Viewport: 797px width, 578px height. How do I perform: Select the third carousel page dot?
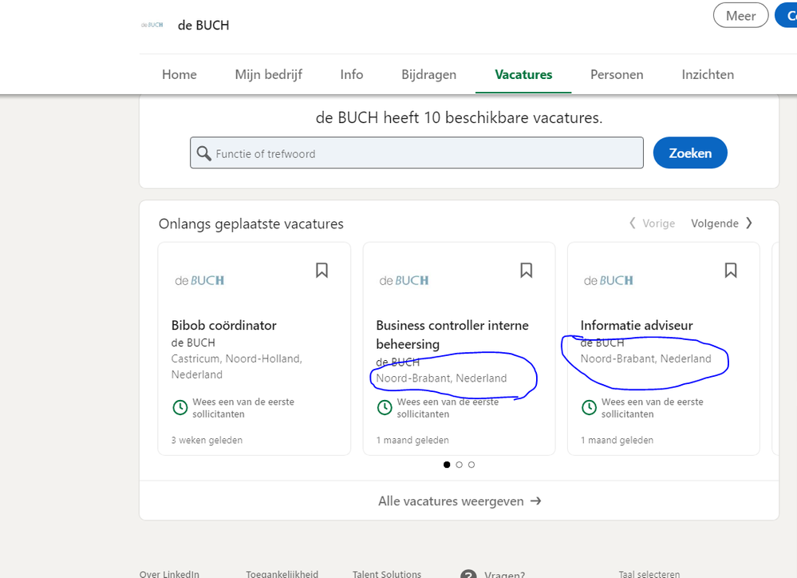point(471,465)
